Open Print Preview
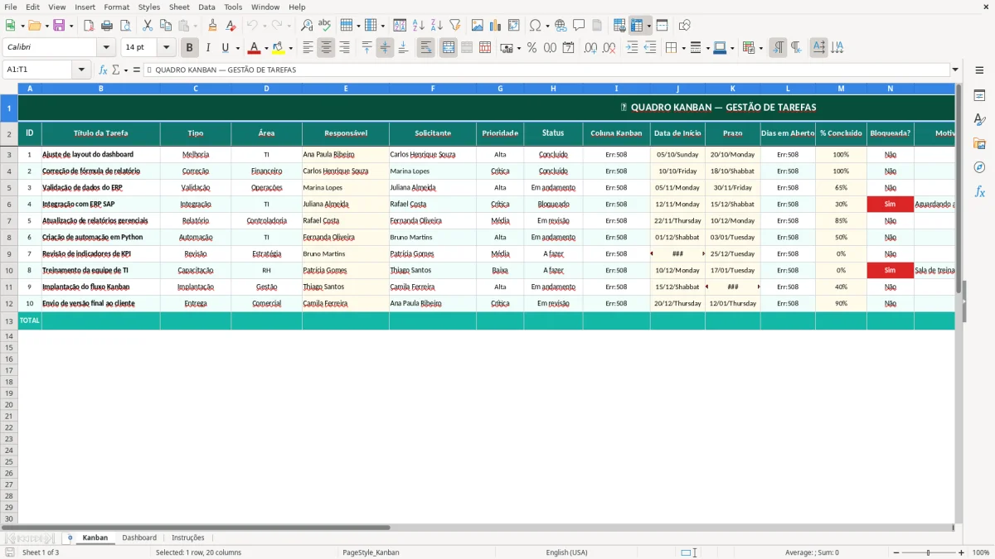 (125, 26)
